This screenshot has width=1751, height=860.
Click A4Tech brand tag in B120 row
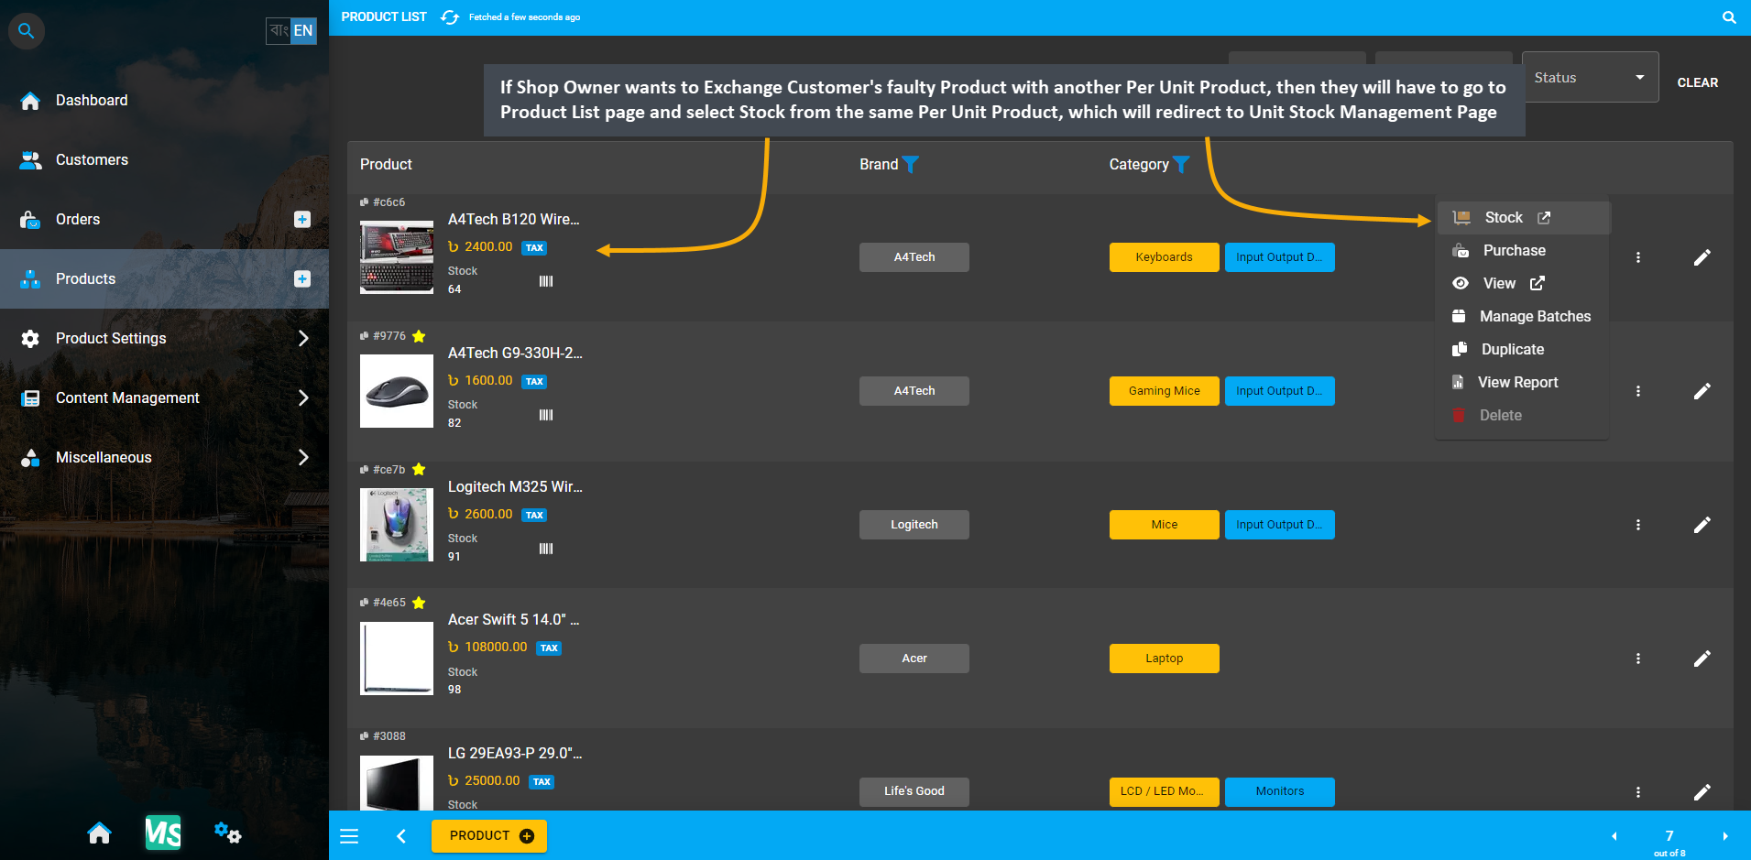coord(914,257)
